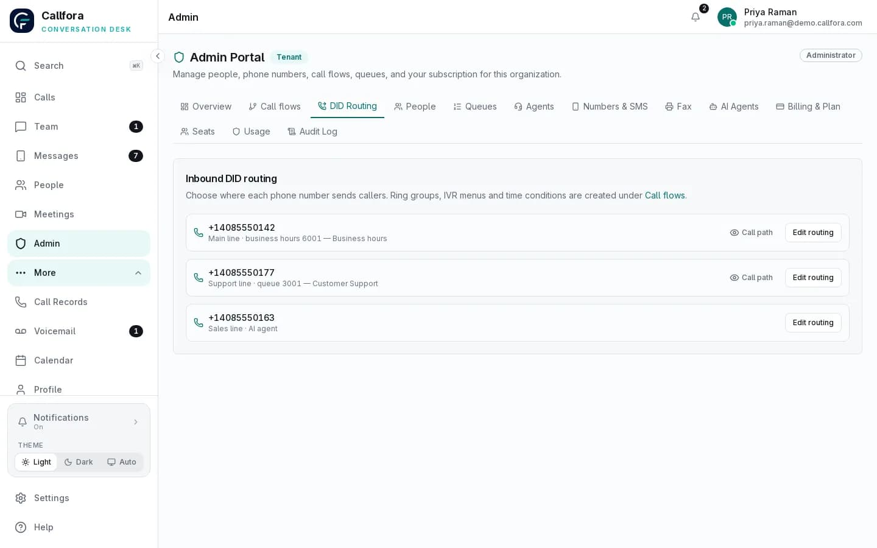The width and height of the screenshot is (877, 548).
Task: Edit routing for +14085550142
Action: 813,233
